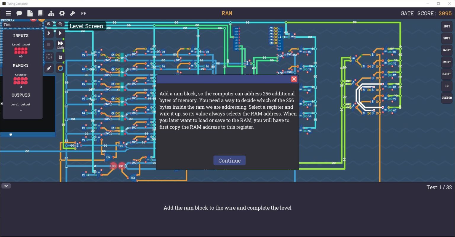Toggle the 10kHz fast-forward run
The height and width of the screenshot is (237, 455).
click(60, 45)
